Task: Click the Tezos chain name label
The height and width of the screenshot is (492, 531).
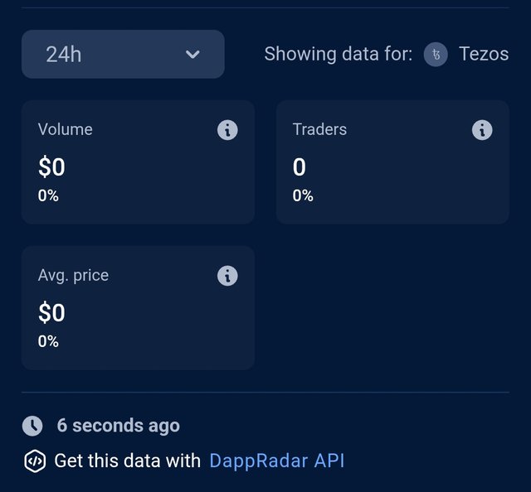Action: (484, 54)
